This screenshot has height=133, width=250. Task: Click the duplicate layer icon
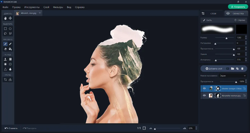click(x=237, y=68)
